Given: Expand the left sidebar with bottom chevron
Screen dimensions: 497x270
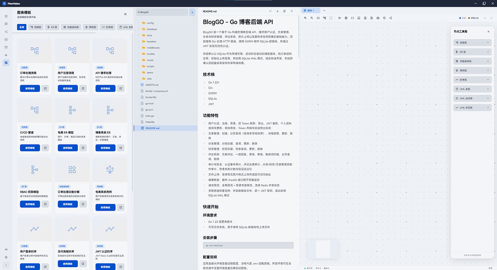Looking at the screenshot, I should (6, 265).
